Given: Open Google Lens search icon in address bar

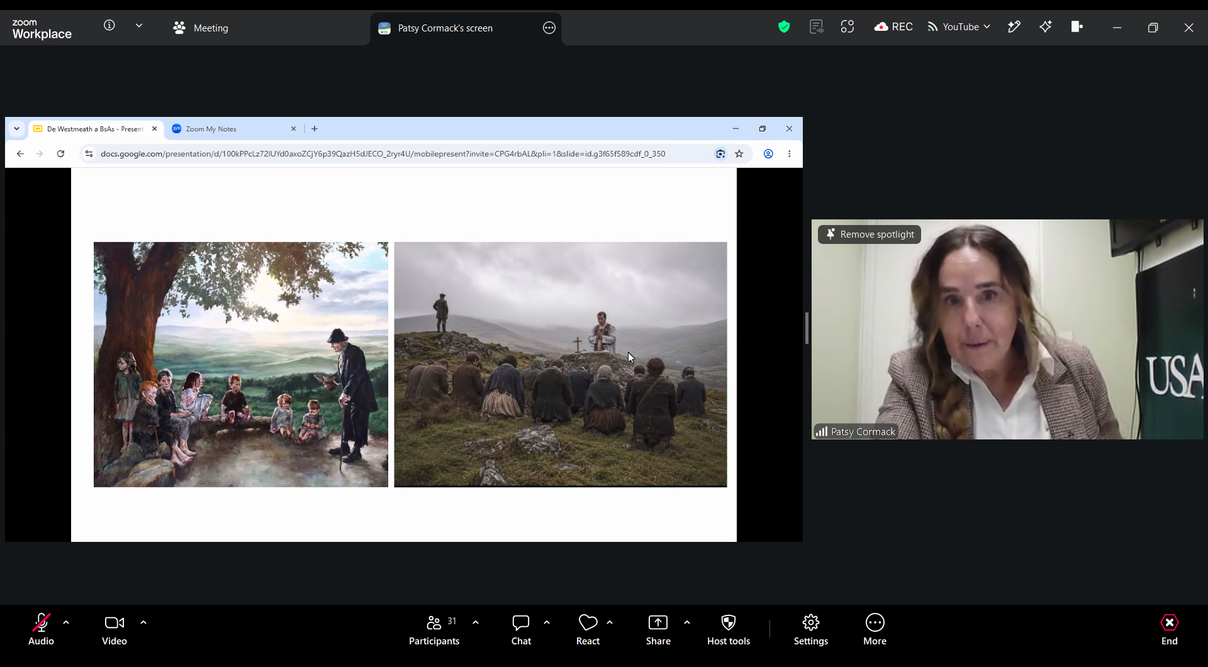Looking at the screenshot, I should click(720, 153).
